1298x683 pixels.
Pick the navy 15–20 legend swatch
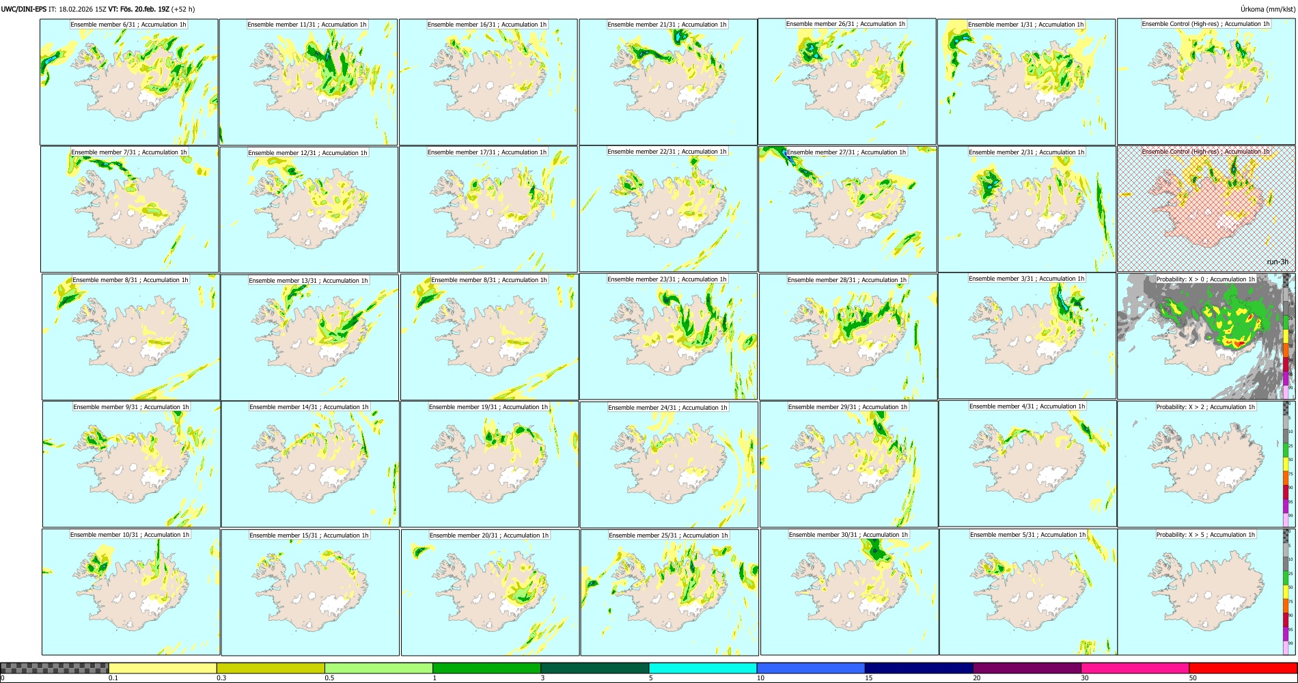tap(919, 668)
